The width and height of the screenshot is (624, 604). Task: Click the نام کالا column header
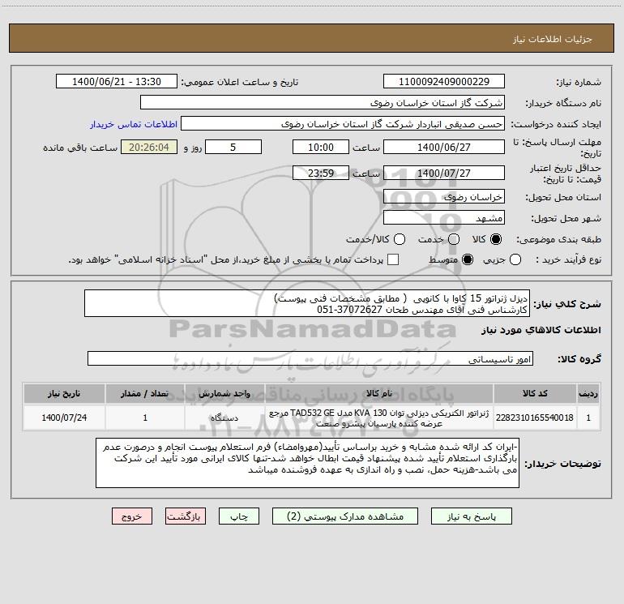379,393
